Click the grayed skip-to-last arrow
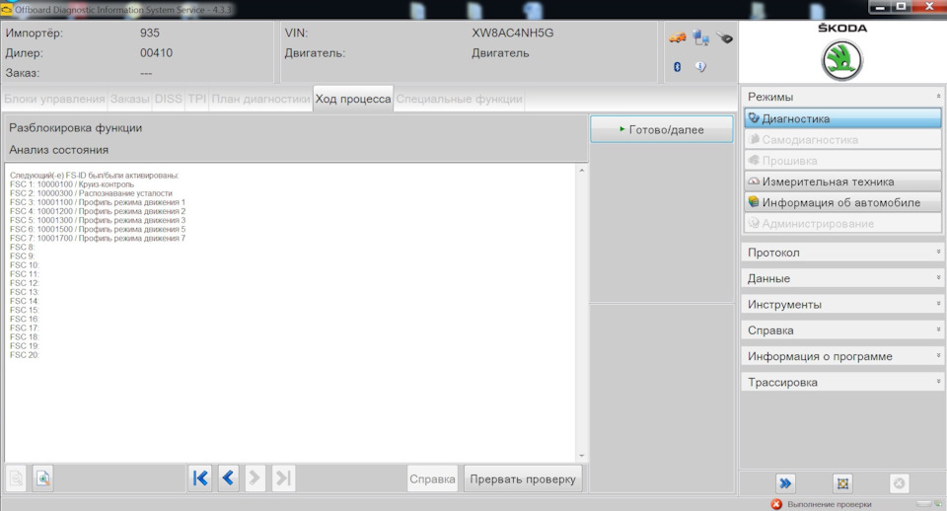This screenshot has height=511, width=947. [283, 478]
